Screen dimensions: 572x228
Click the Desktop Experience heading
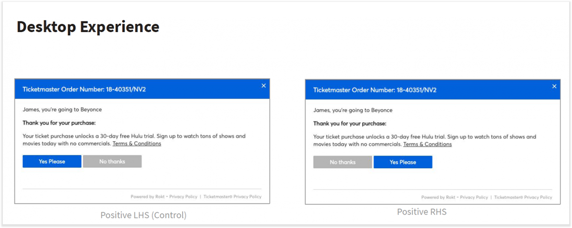click(x=88, y=27)
